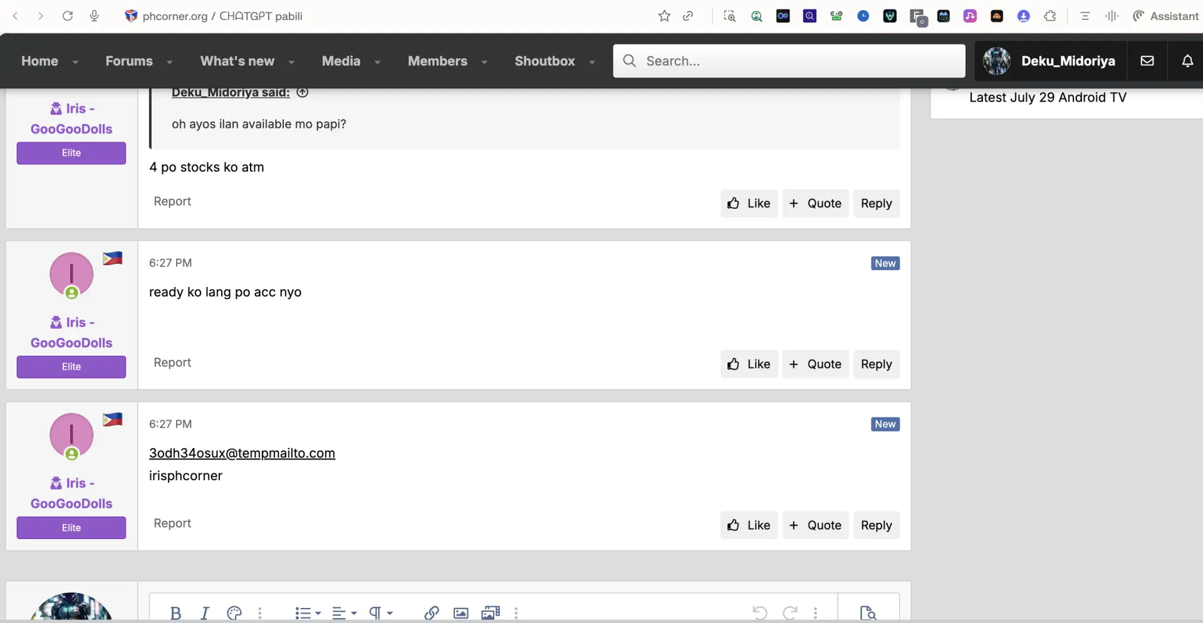Open the What's new section
This screenshot has width=1203, height=623.
tap(237, 61)
